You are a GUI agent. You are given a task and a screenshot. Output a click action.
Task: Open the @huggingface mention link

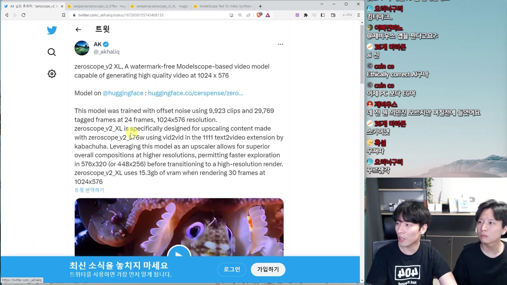[x=123, y=93]
